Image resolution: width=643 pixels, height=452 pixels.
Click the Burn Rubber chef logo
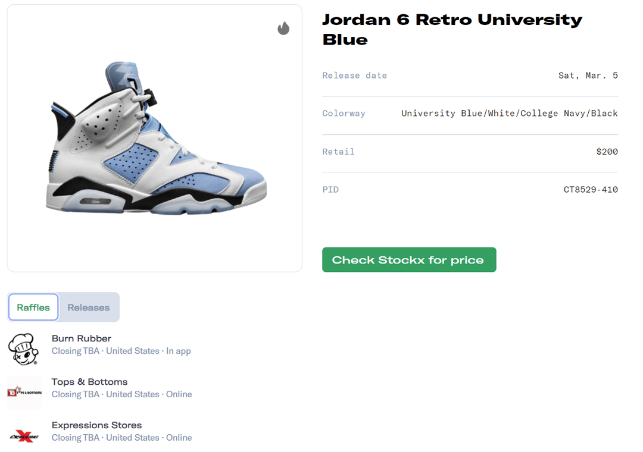pos(23,349)
